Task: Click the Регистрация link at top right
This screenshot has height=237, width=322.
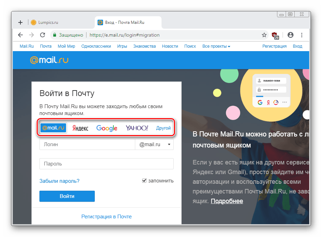Action: tap(274, 46)
